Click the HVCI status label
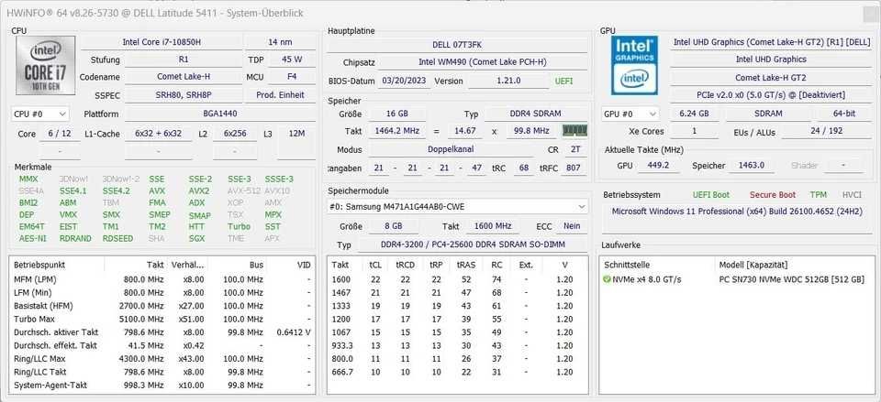The width and height of the screenshot is (881, 402). click(x=852, y=195)
